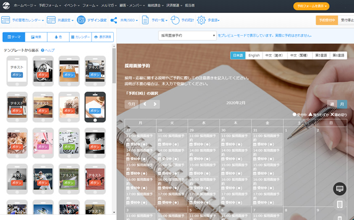Open the 採用面接予約 form dropdown
354x220 pixels.
coord(188,35)
